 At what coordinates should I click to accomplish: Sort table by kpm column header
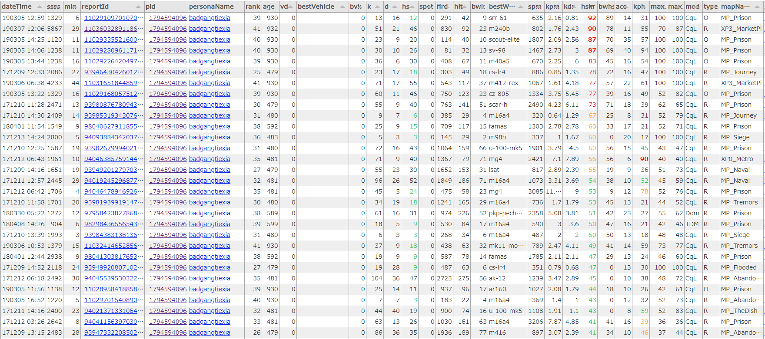(553, 7)
